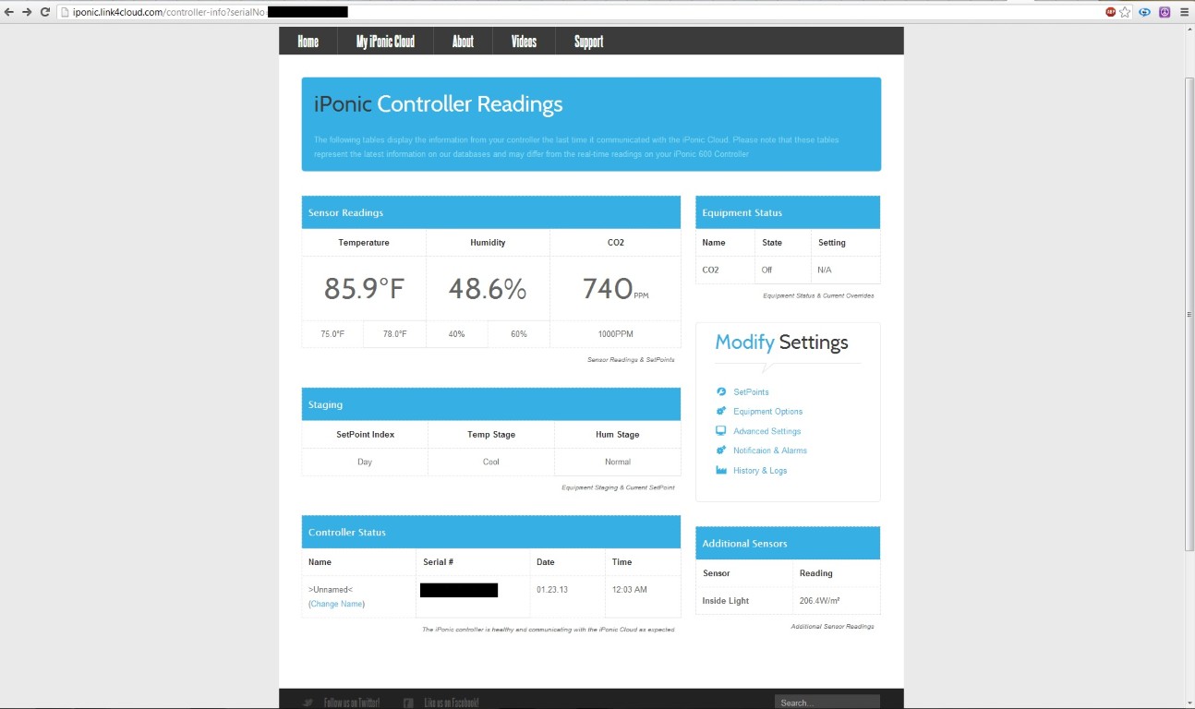1195x709 pixels.
Task: Click the monitor icon beside Advanced Settings
Action: coord(721,430)
